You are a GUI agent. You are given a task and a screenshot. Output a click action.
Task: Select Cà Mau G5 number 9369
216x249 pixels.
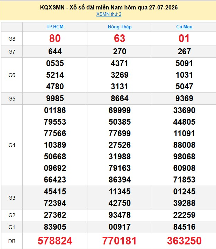(184, 98)
